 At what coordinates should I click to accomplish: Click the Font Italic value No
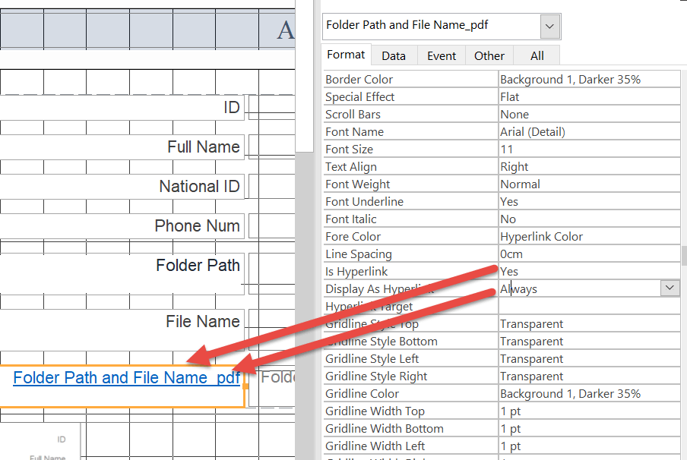click(x=589, y=219)
